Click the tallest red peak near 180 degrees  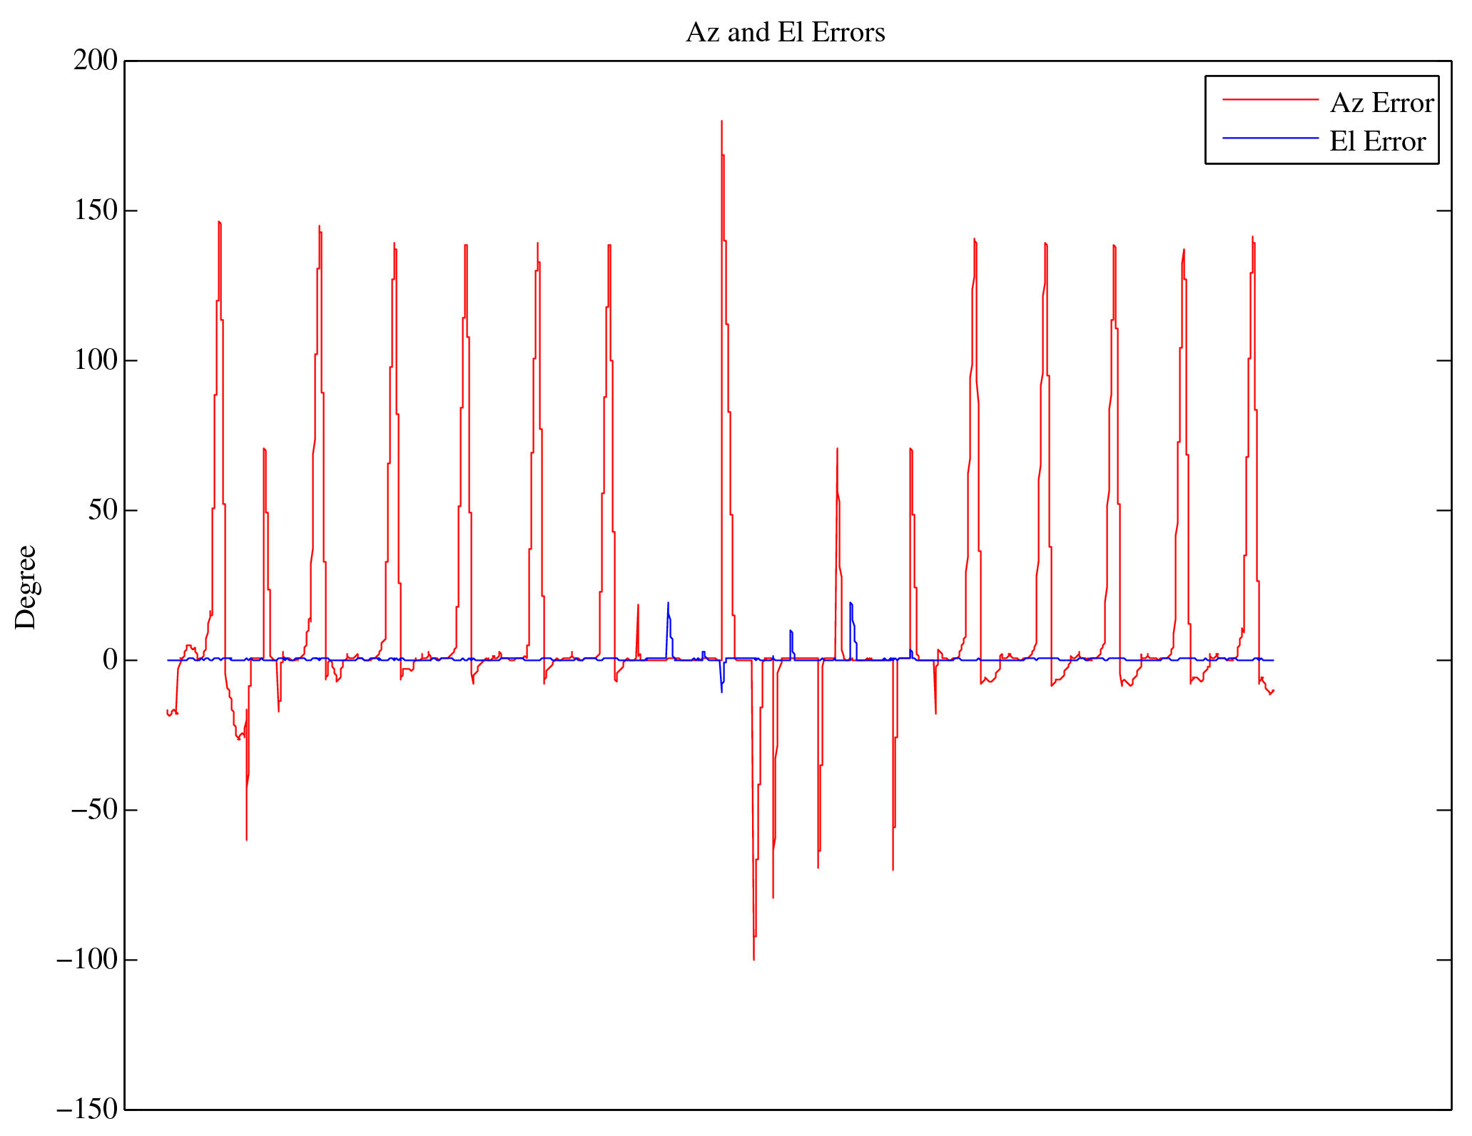click(721, 121)
